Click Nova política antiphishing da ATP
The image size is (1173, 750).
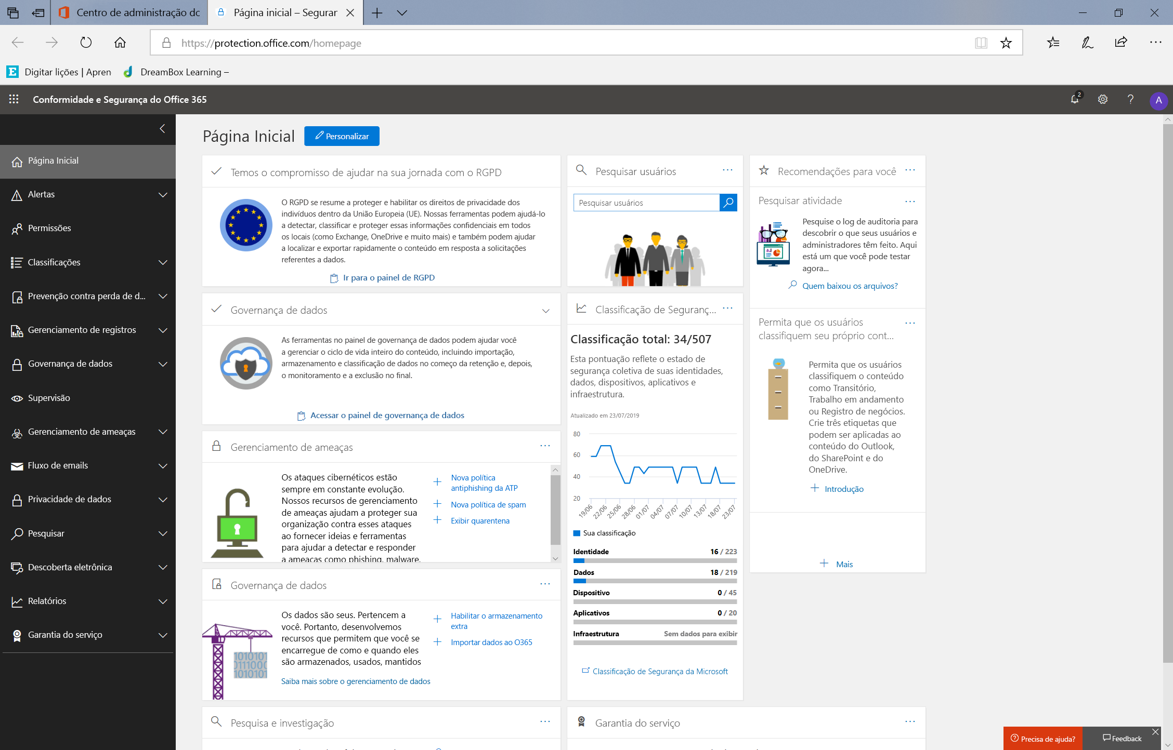pos(484,483)
